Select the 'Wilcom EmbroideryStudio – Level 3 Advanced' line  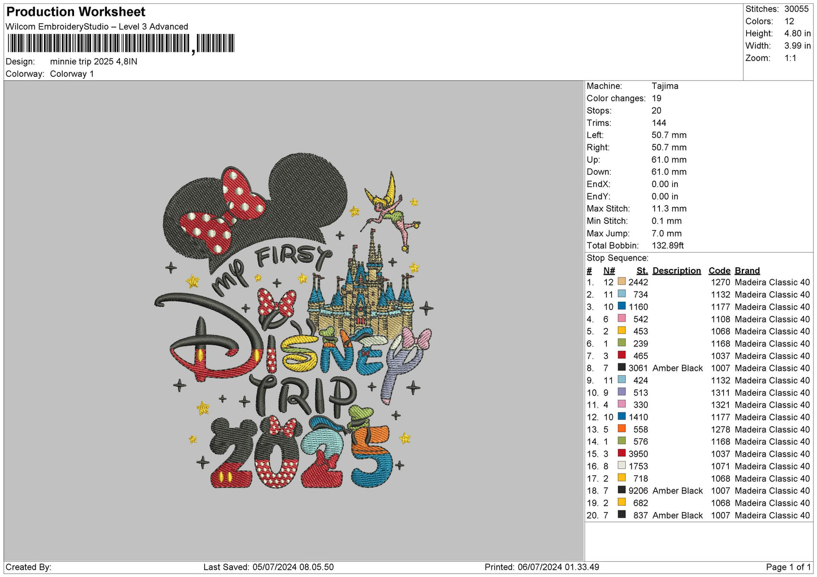click(x=97, y=27)
